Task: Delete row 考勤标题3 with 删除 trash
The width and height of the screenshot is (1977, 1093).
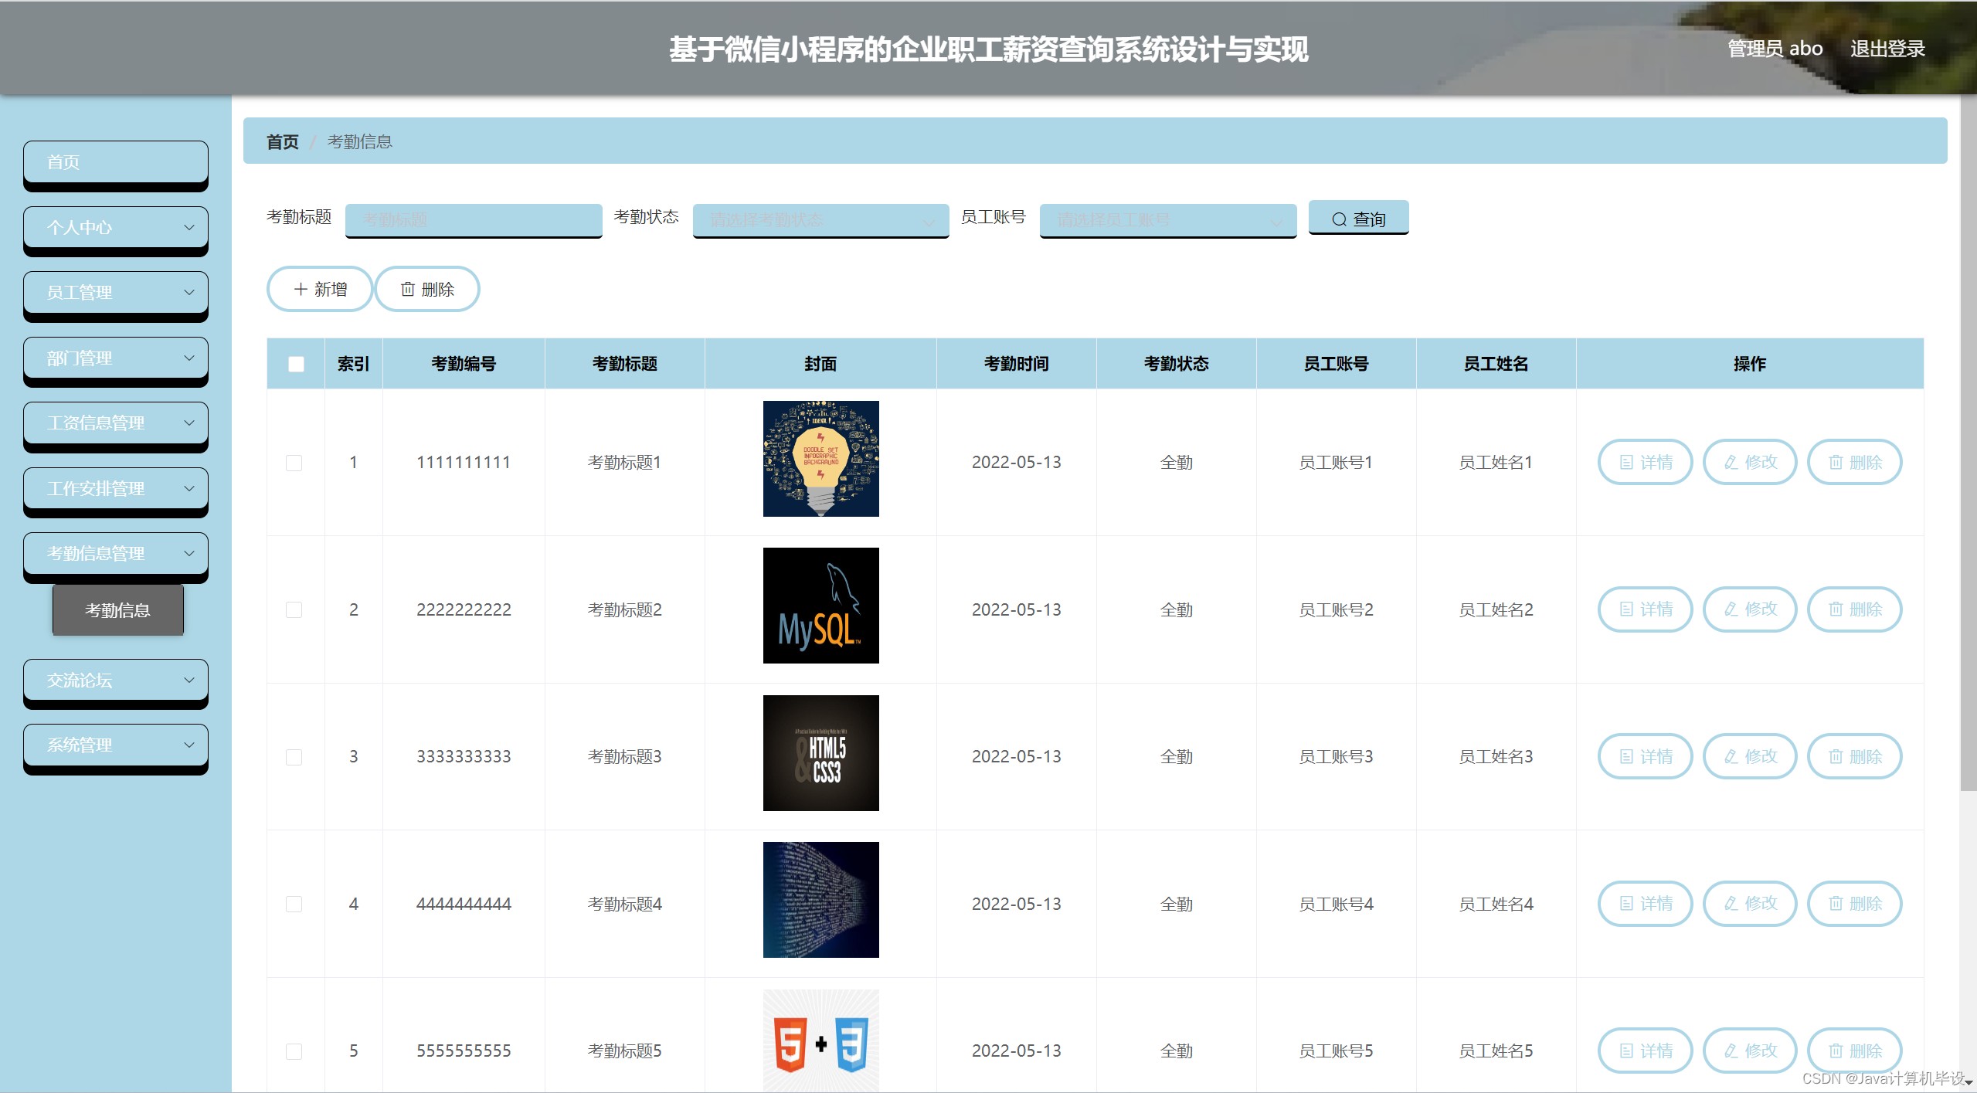Action: click(1836, 756)
